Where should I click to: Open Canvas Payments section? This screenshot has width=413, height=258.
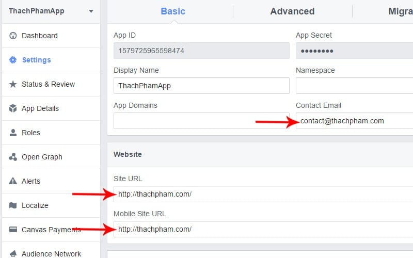[x=51, y=229]
